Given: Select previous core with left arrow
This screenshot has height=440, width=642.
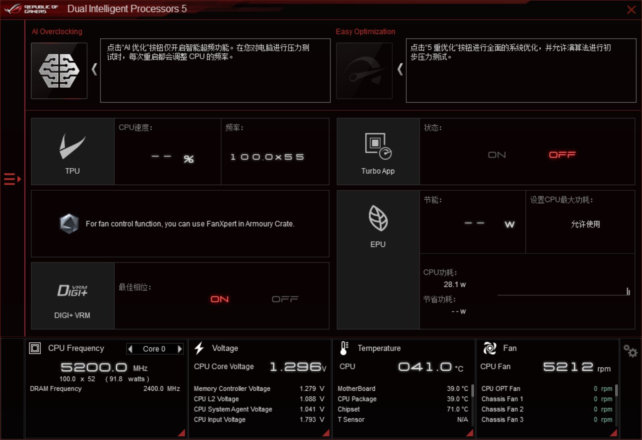Looking at the screenshot, I should pos(130,349).
